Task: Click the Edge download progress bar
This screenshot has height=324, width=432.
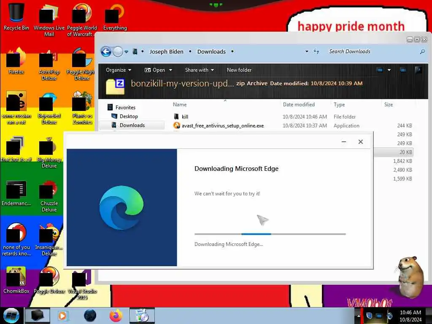Action: point(270,234)
